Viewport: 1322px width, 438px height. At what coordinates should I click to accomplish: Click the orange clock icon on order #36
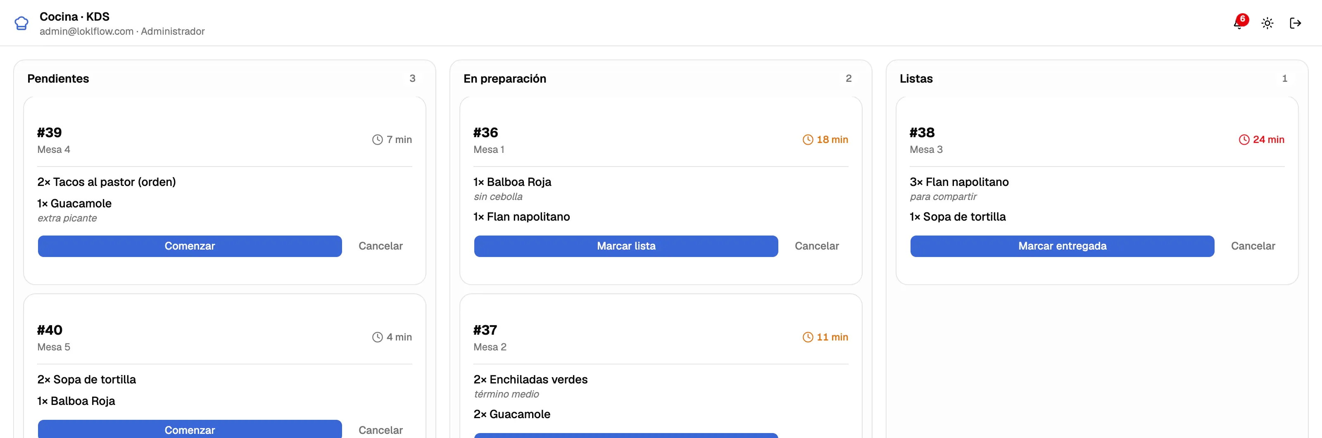point(808,140)
